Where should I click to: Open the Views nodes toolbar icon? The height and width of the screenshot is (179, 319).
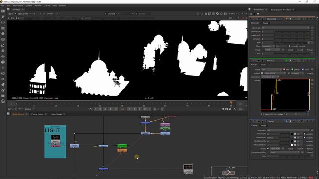pyautogui.click(x=3, y=79)
